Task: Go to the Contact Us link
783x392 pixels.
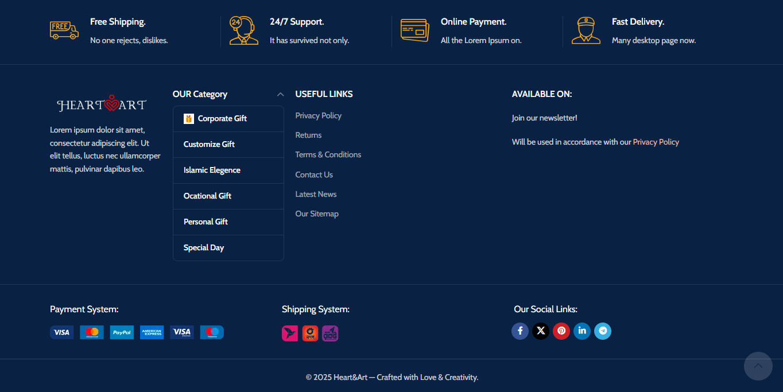Action: tap(314, 175)
